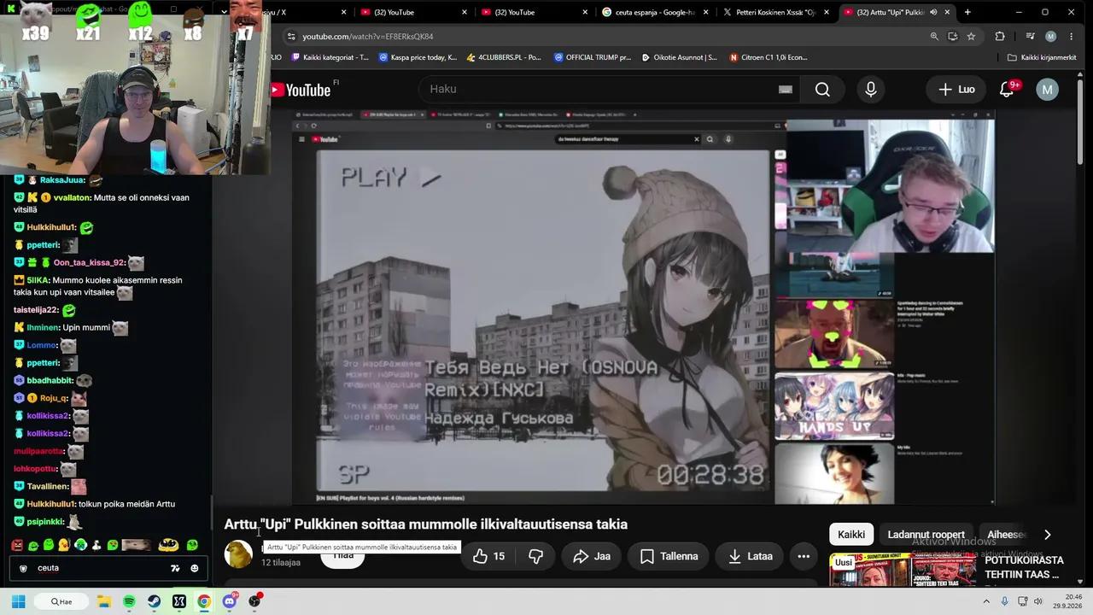Viewport: 1093px width, 615px height.
Task: Click the channel avatar under the video
Action: click(x=238, y=555)
